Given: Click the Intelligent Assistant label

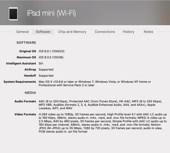Looking at the screenshot, I should click(21, 63).
